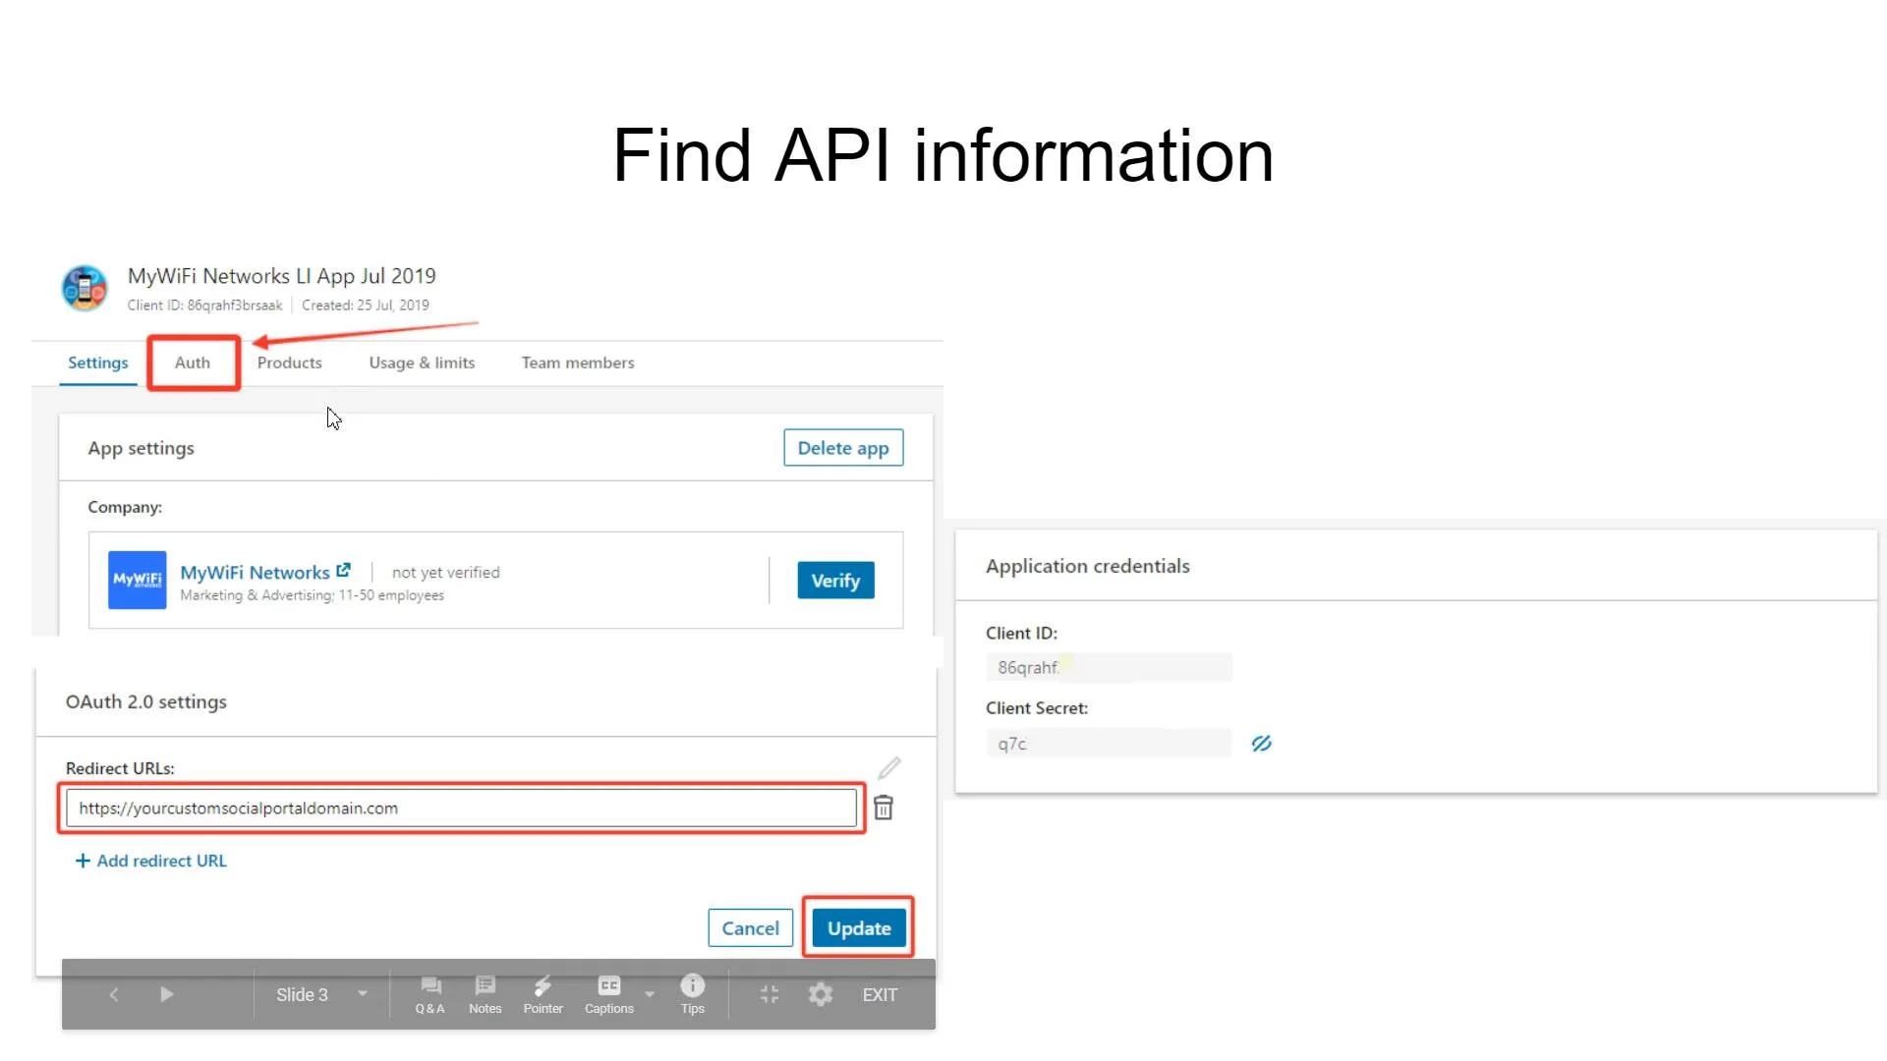The width and height of the screenshot is (1887, 1061).
Task: Edit redirect URLs with the pencil icon
Action: (889, 767)
